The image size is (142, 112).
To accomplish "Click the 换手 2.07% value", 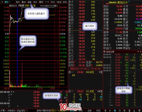I will [119, 42].
